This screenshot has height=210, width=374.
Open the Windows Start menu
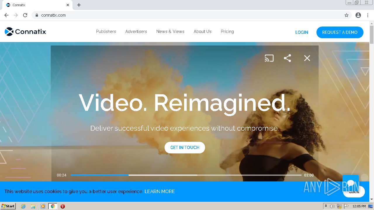[8, 206]
